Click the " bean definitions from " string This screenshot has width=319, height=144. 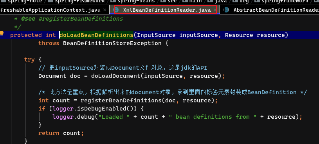212,117
